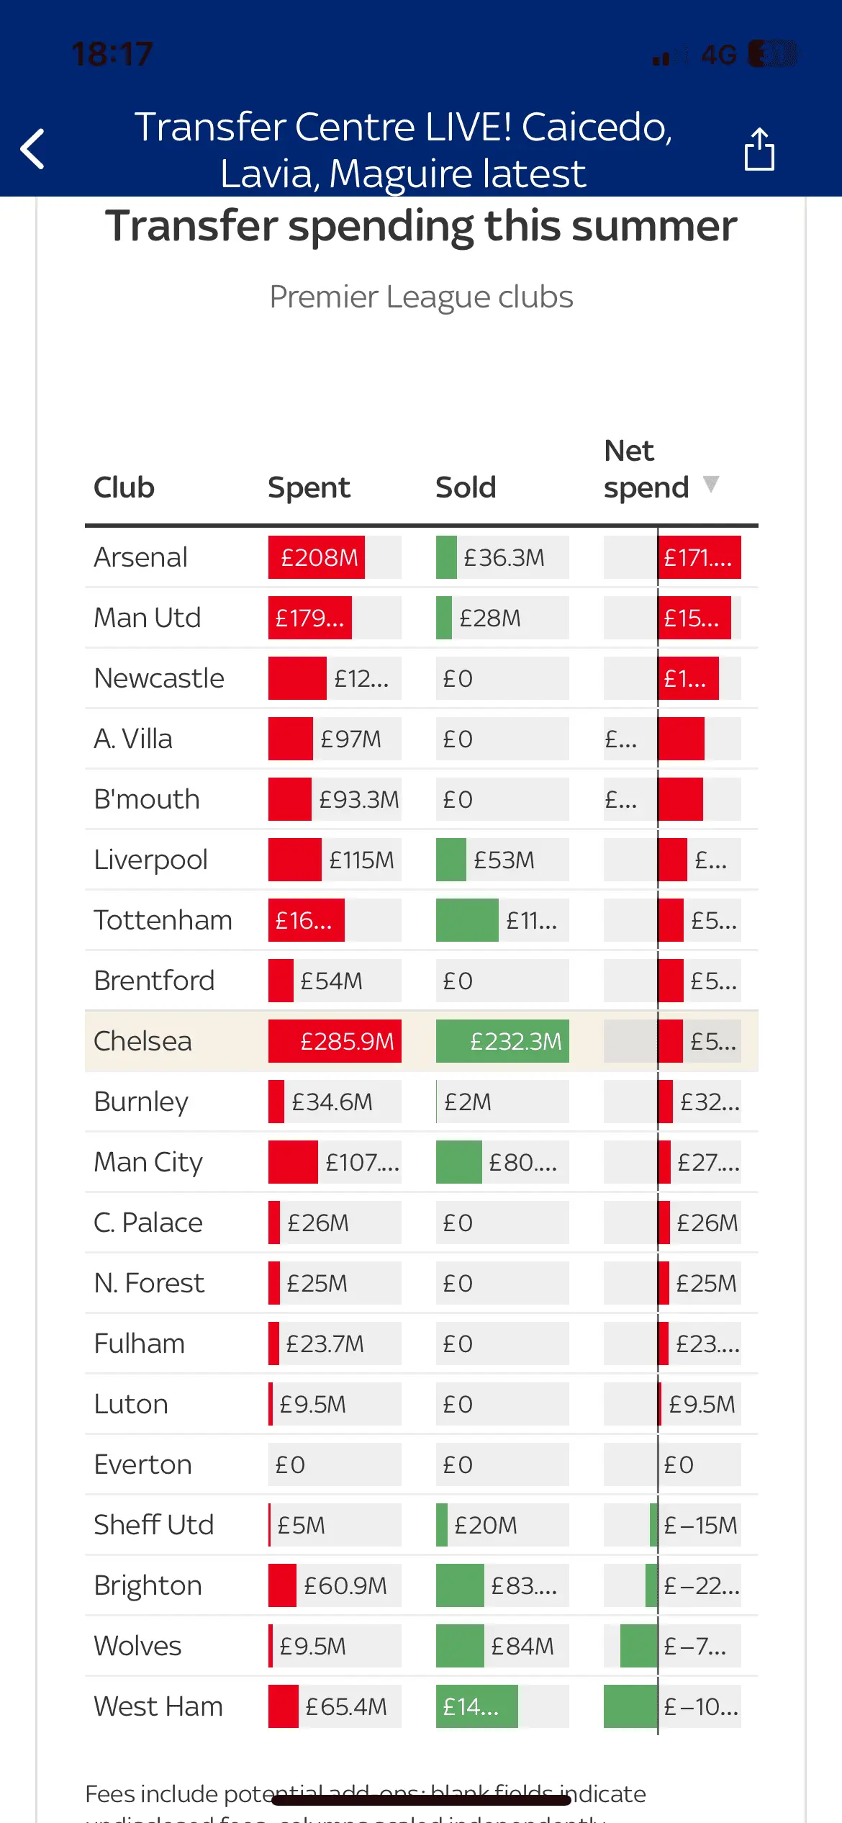842x1823 pixels.
Task: Sort table by Spent column header
Action: point(309,487)
